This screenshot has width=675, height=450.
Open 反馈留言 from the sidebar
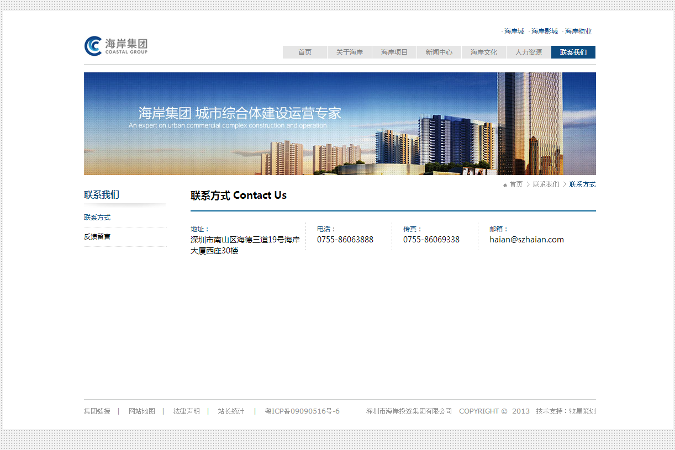point(97,236)
